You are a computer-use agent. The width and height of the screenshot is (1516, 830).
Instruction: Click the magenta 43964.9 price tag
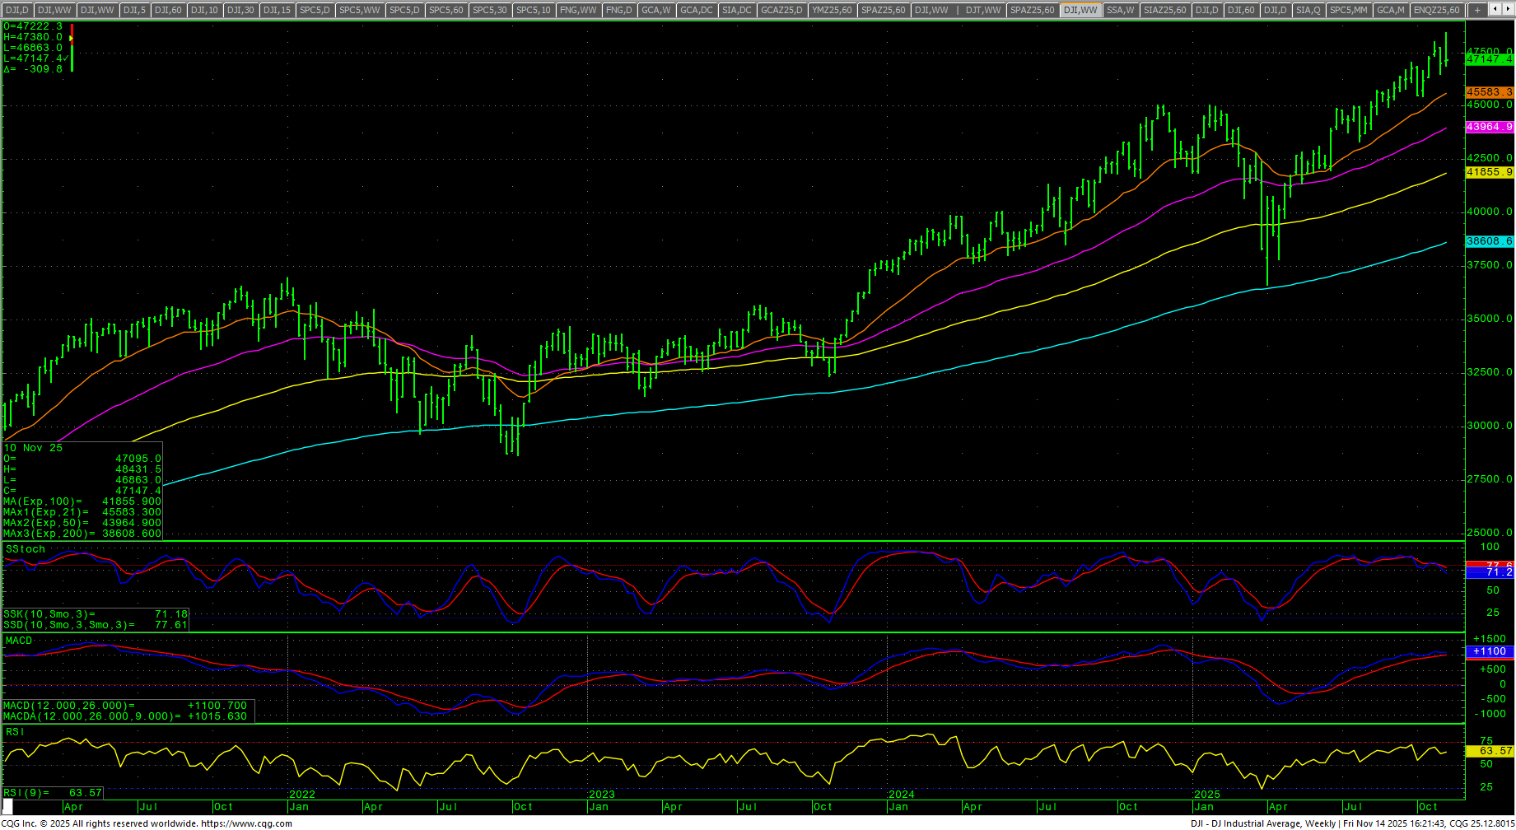coord(1489,127)
